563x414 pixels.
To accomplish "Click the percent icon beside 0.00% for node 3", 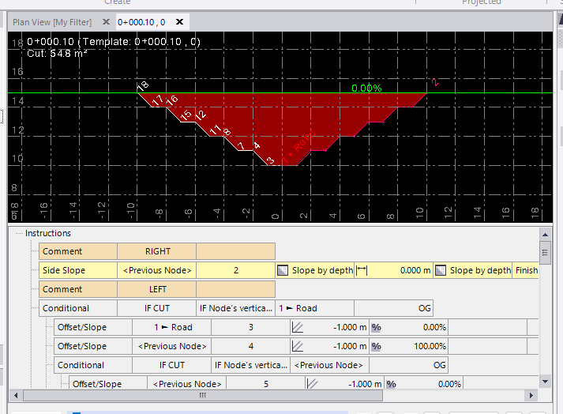I will pos(377,327).
